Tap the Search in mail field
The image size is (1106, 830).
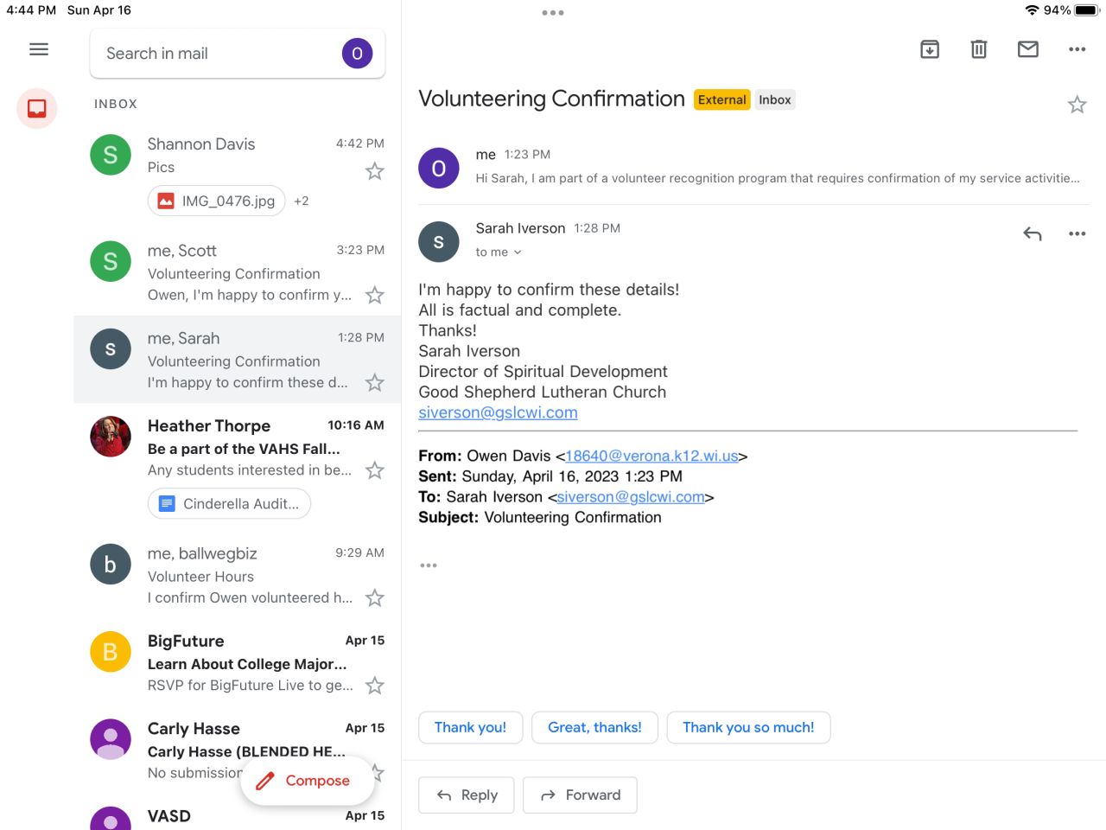tap(216, 54)
